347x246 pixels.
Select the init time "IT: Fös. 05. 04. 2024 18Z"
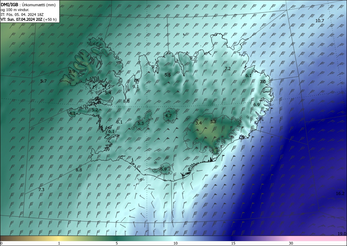click(x=22, y=15)
